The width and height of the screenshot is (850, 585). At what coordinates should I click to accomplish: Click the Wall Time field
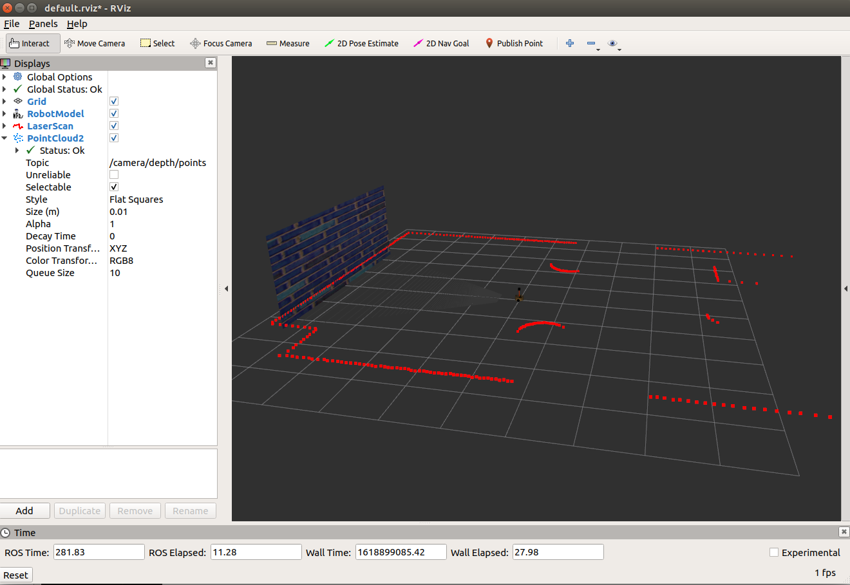tap(401, 552)
